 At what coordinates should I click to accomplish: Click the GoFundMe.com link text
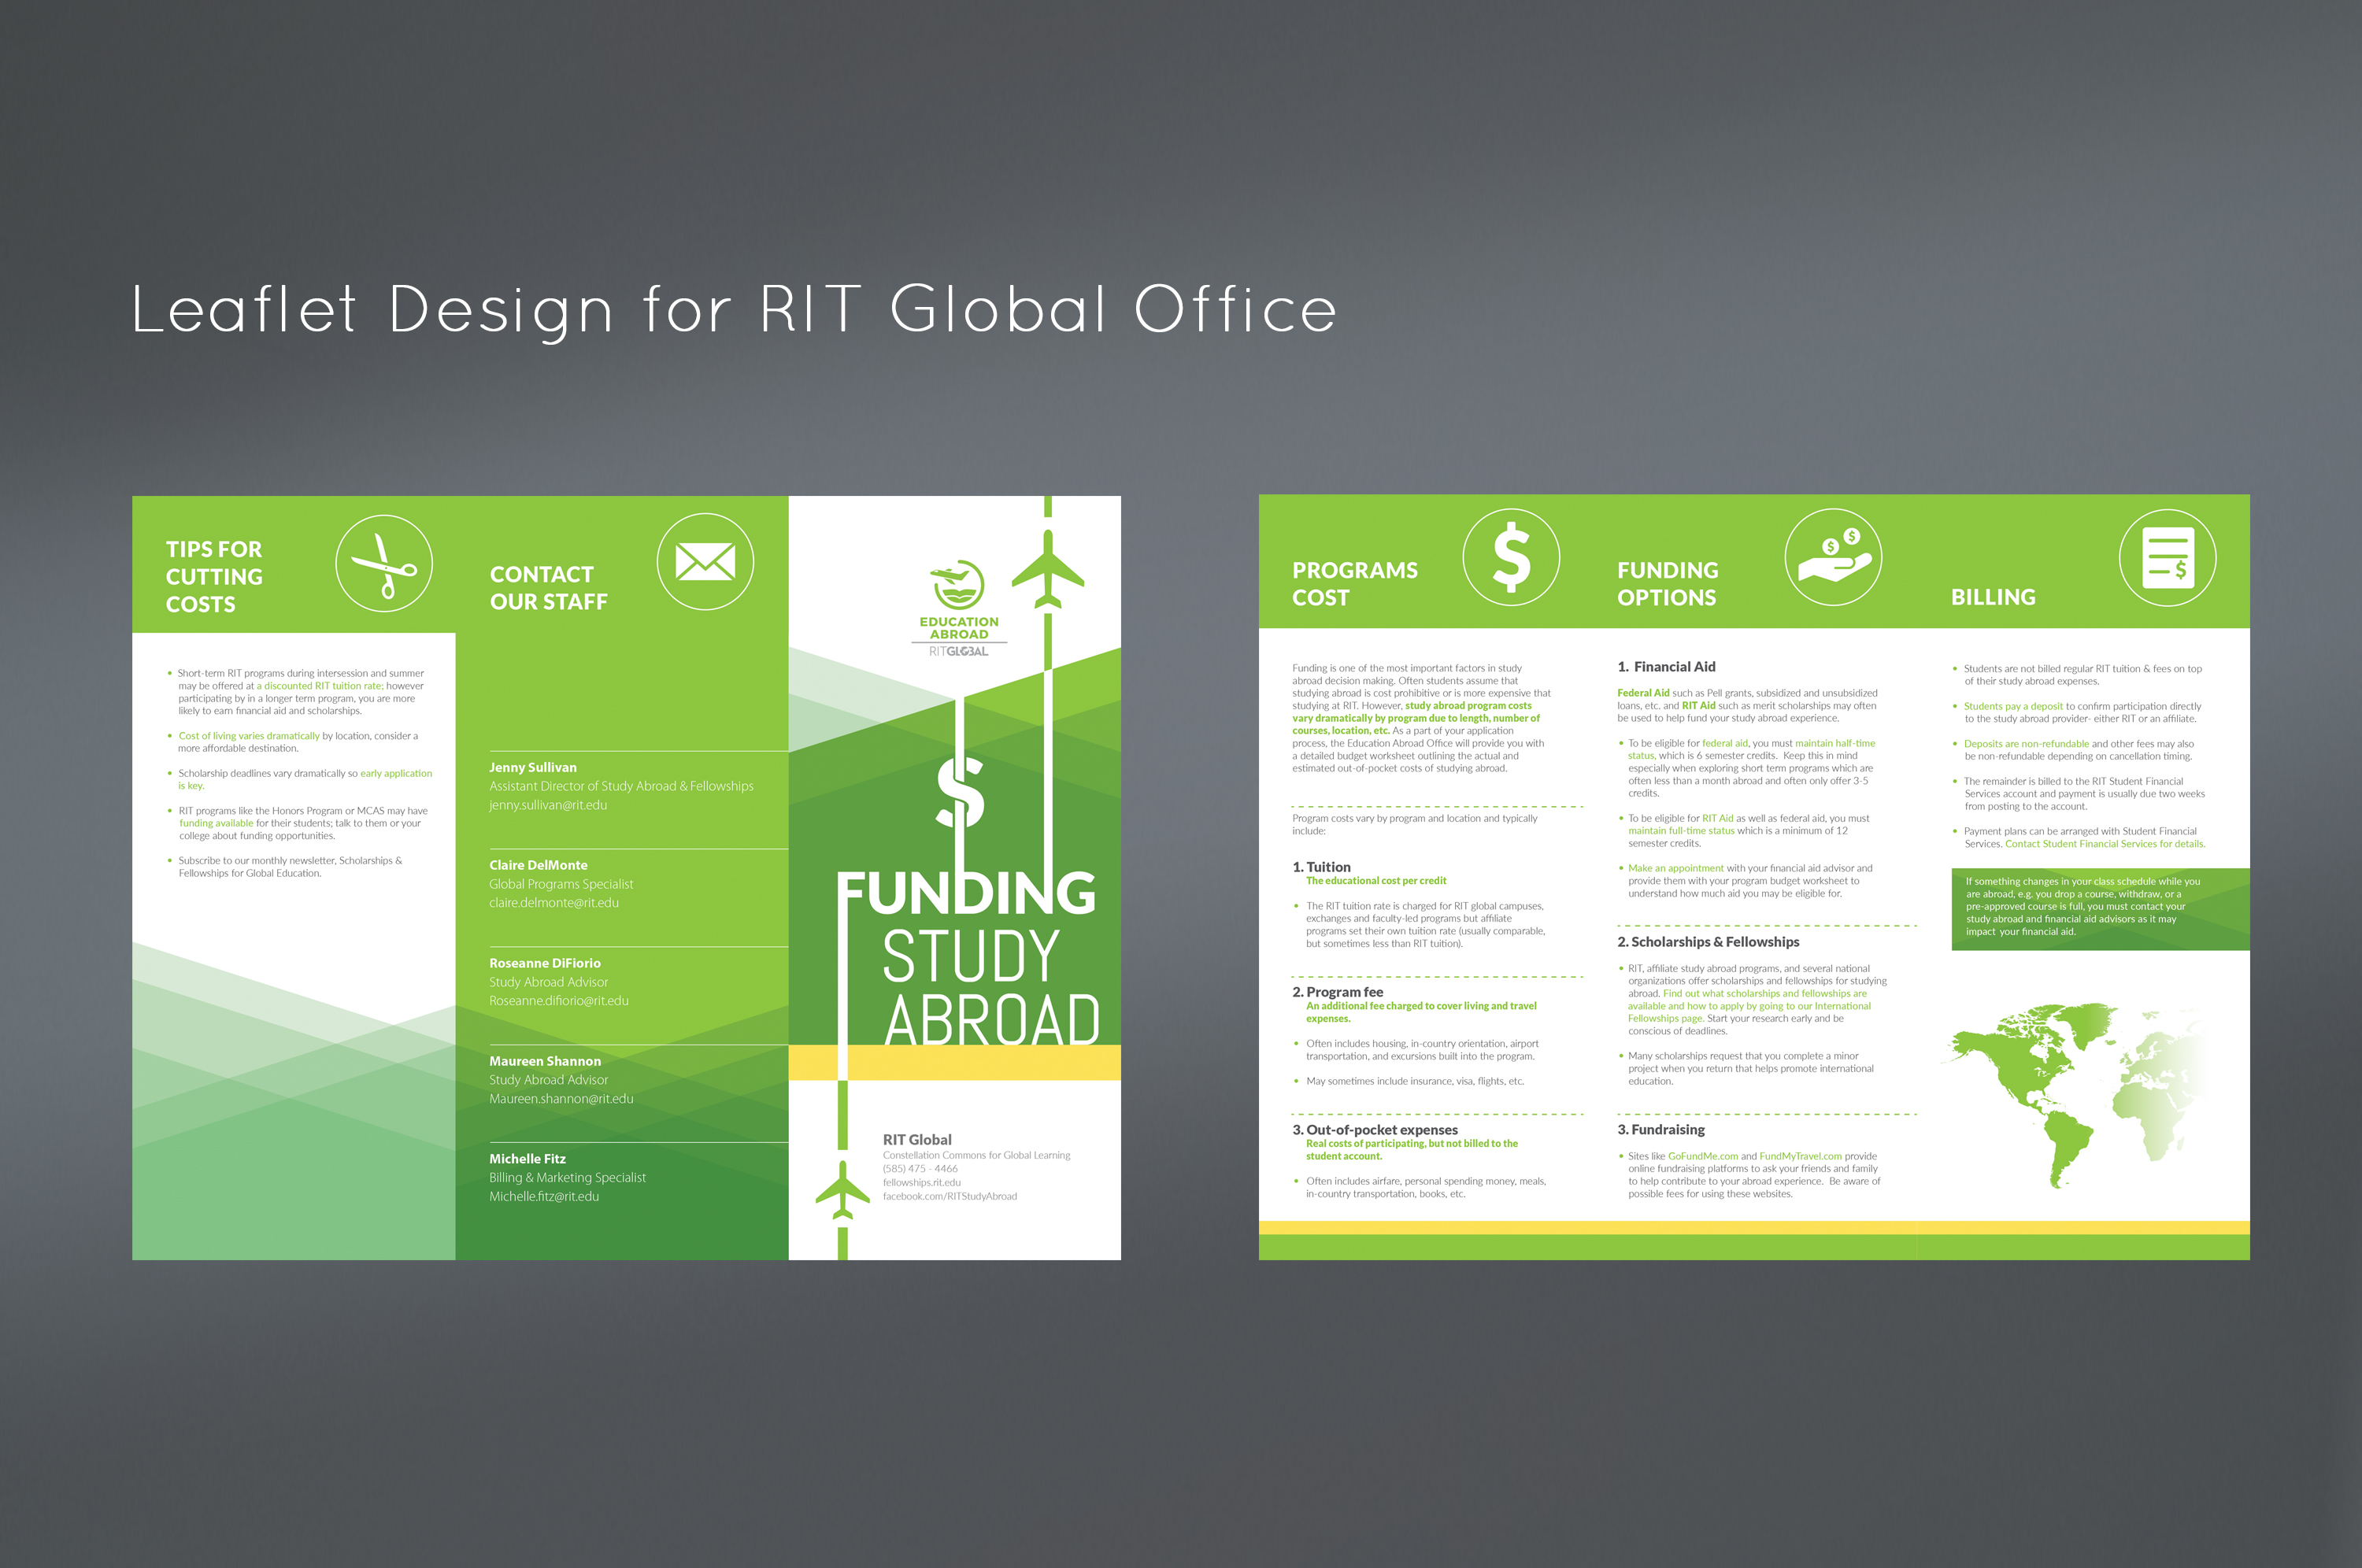(x=1702, y=1156)
